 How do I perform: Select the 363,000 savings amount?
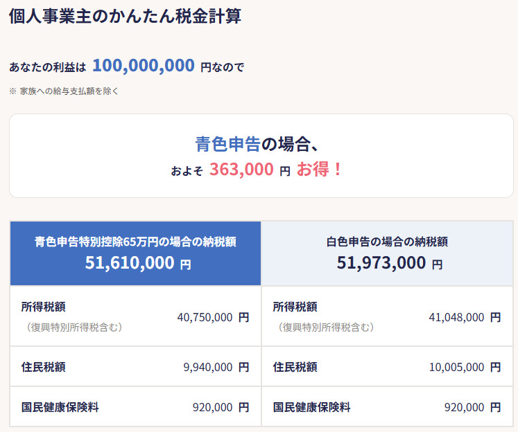[x=241, y=170]
